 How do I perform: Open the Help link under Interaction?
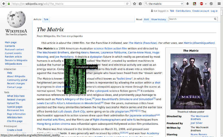9,73
